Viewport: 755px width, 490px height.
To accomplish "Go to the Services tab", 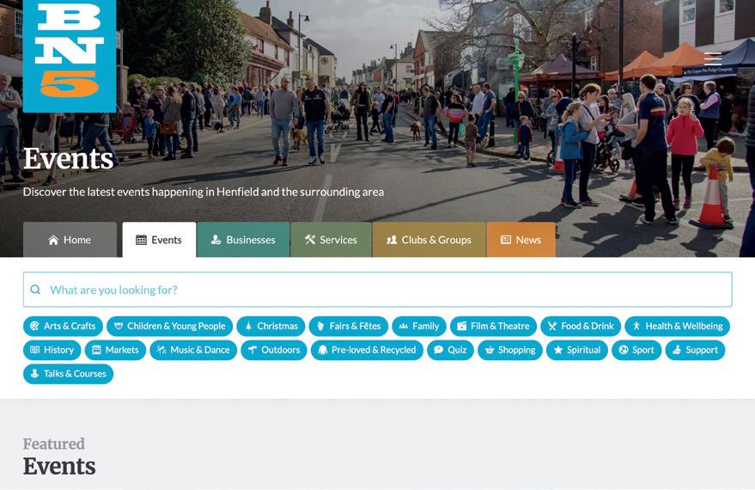I will (331, 240).
